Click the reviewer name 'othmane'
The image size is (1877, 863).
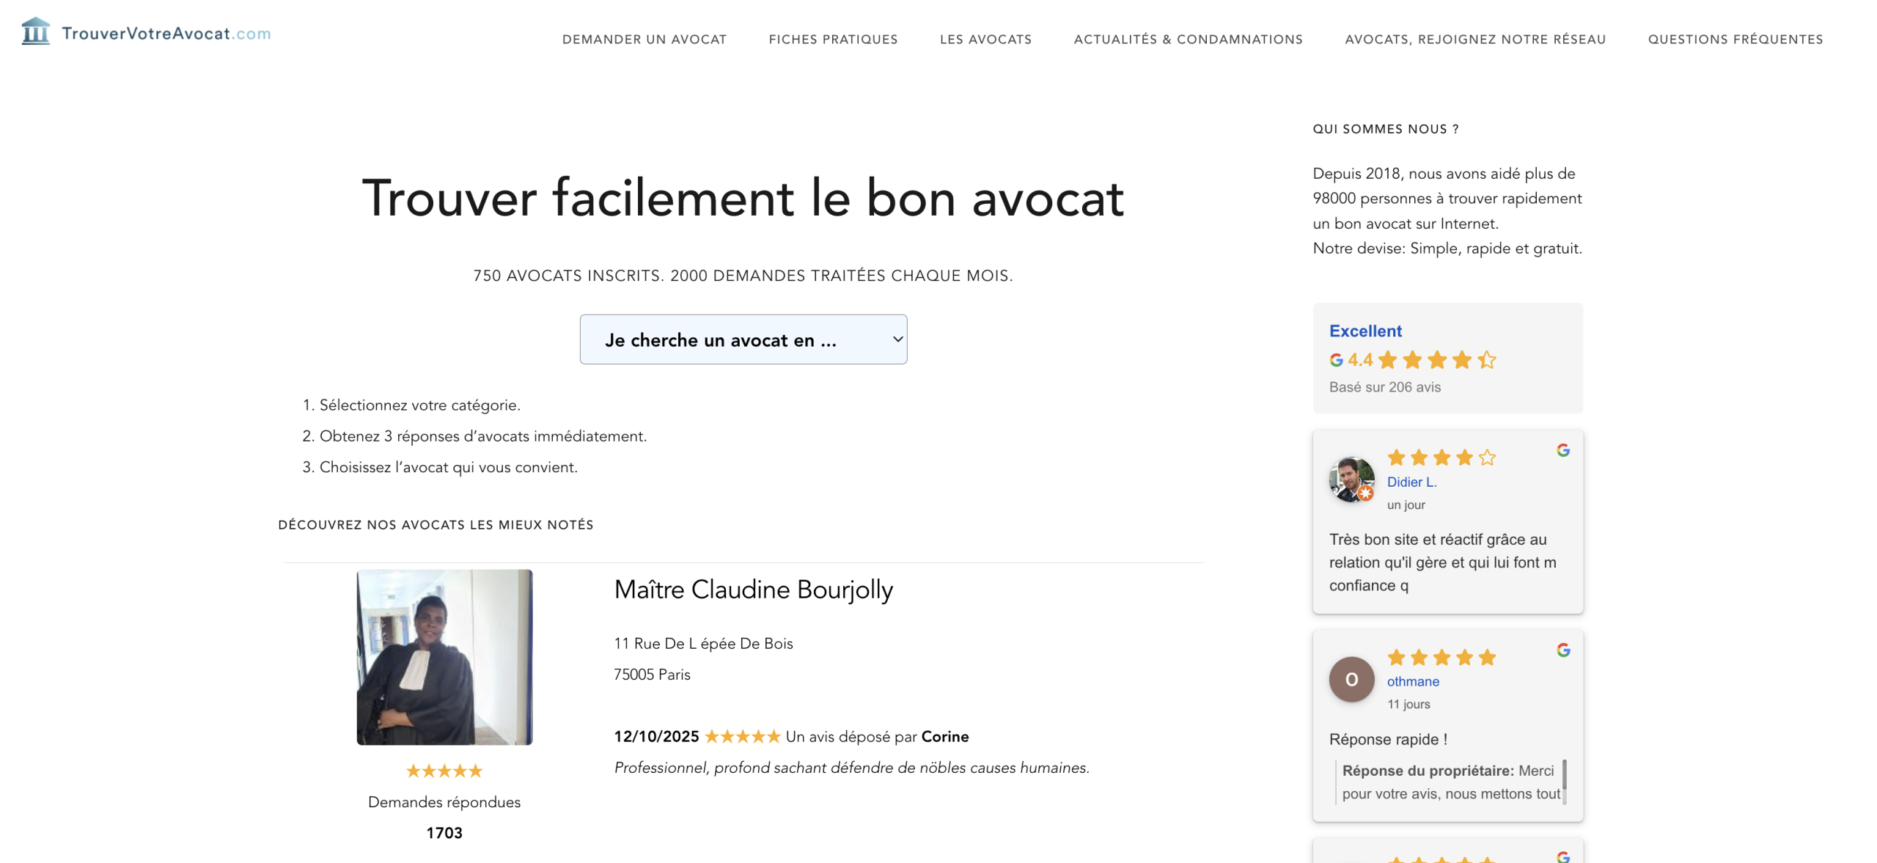(x=1413, y=681)
